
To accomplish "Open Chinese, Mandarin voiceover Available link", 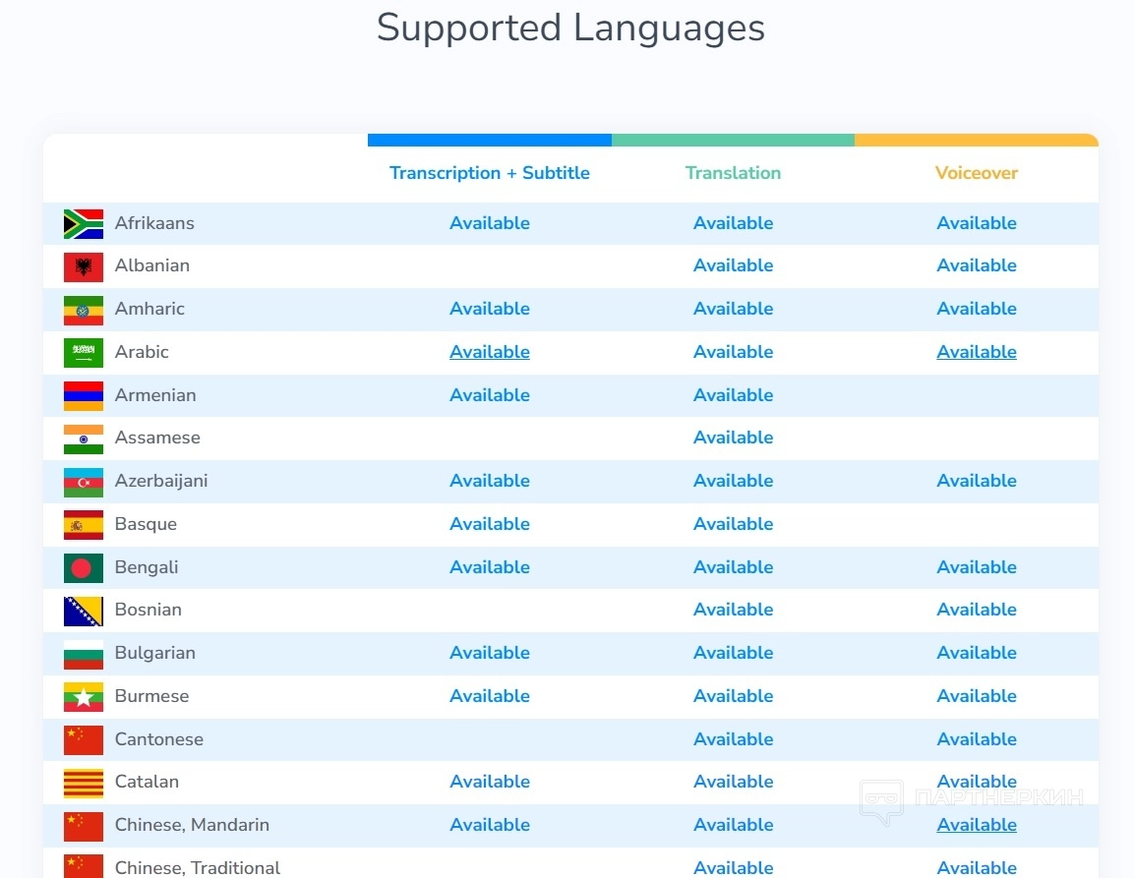I will pyautogui.click(x=977, y=825).
